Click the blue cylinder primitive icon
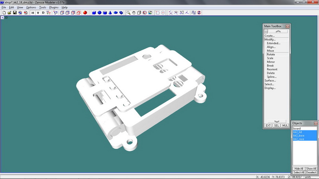 pyautogui.click(x=104, y=13)
